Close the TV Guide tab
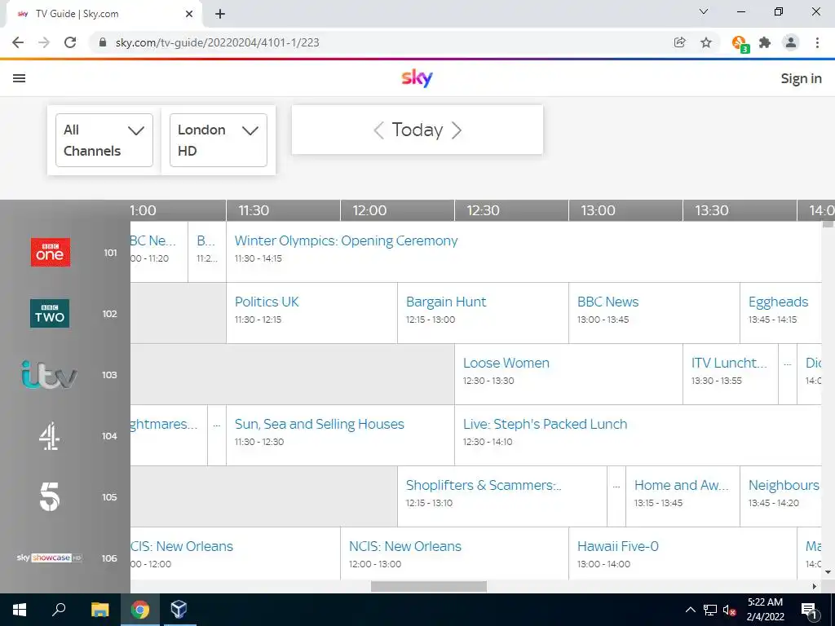 coord(189,14)
